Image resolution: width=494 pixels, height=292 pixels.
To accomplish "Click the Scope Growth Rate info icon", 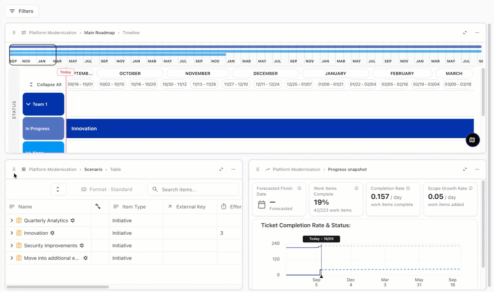I will (471, 188).
